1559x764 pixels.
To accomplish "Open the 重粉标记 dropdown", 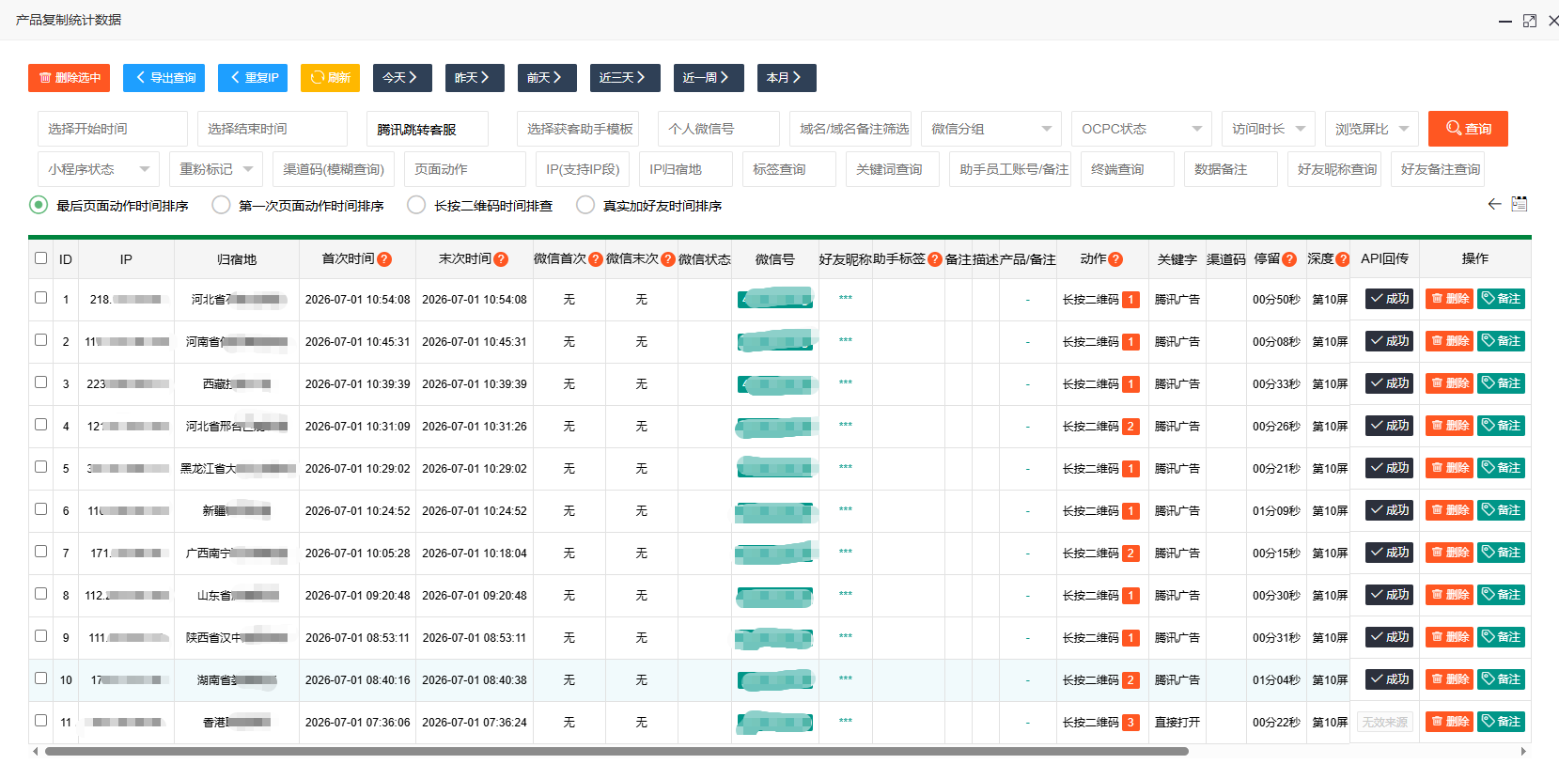I will point(216,169).
